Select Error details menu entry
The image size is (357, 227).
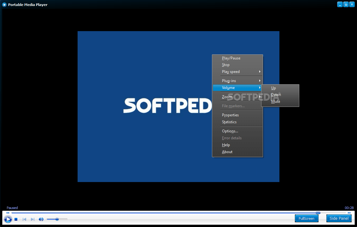(x=237, y=138)
